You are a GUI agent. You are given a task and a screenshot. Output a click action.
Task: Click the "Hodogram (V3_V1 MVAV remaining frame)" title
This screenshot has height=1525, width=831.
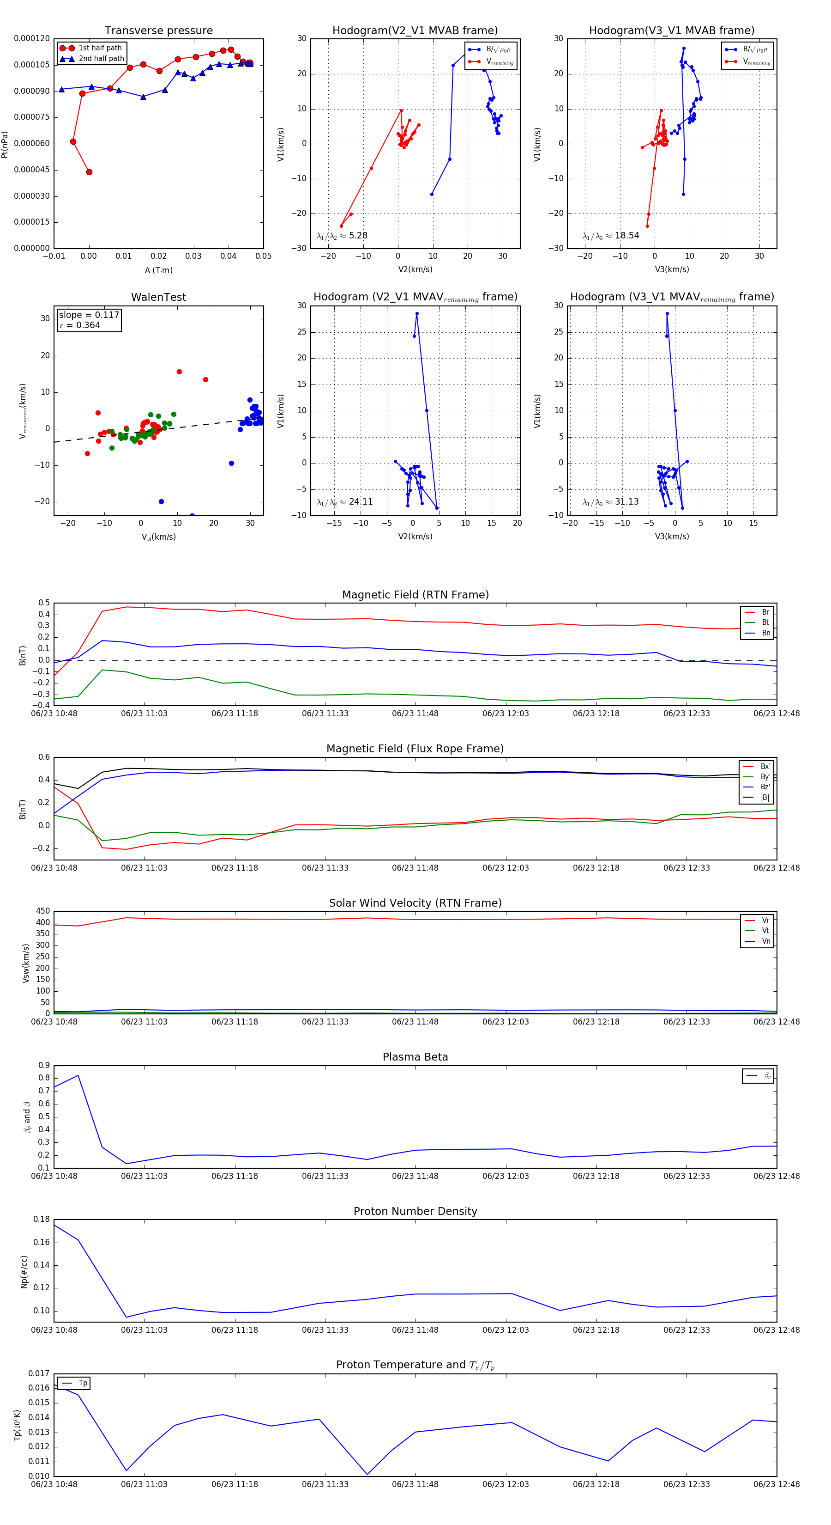[672, 297]
